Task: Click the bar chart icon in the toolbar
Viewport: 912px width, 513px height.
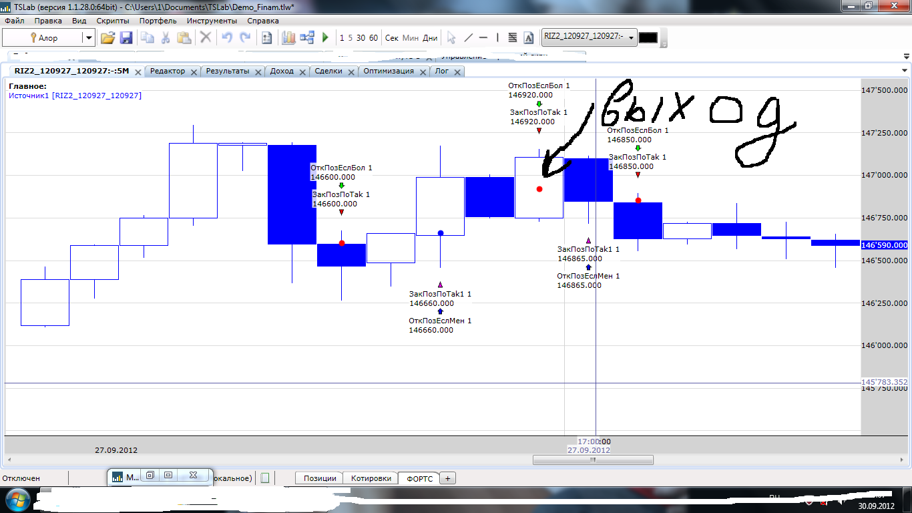Action: [288, 38]
